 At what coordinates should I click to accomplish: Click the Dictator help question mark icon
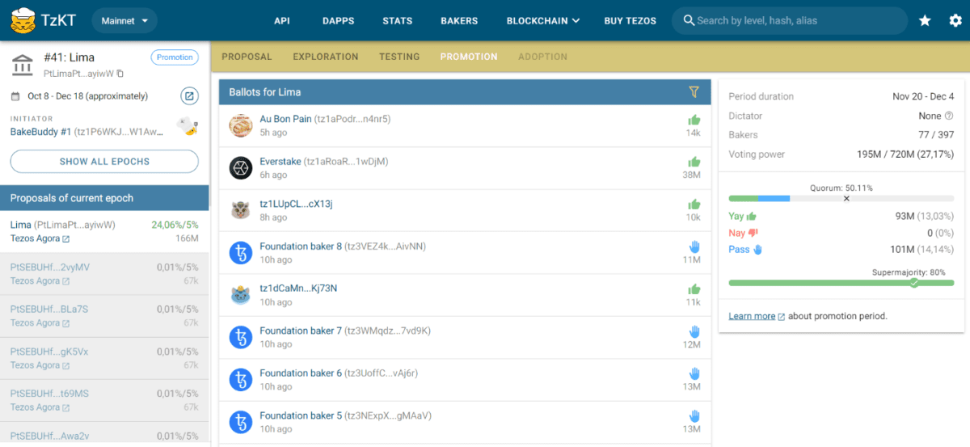[x=949, y=116]
